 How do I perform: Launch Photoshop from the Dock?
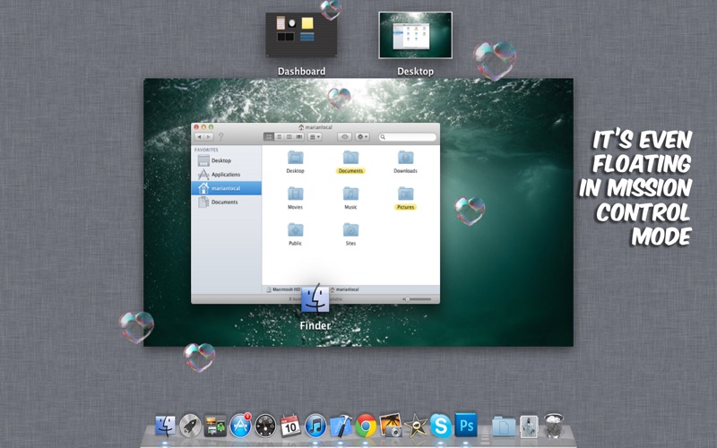[x=466, y=425]
